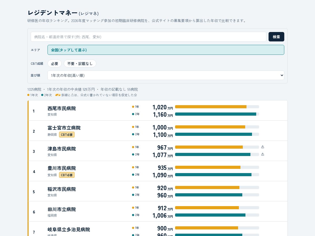Click warning icon on 津島市民病院 1年 bar

click(262, 147)
